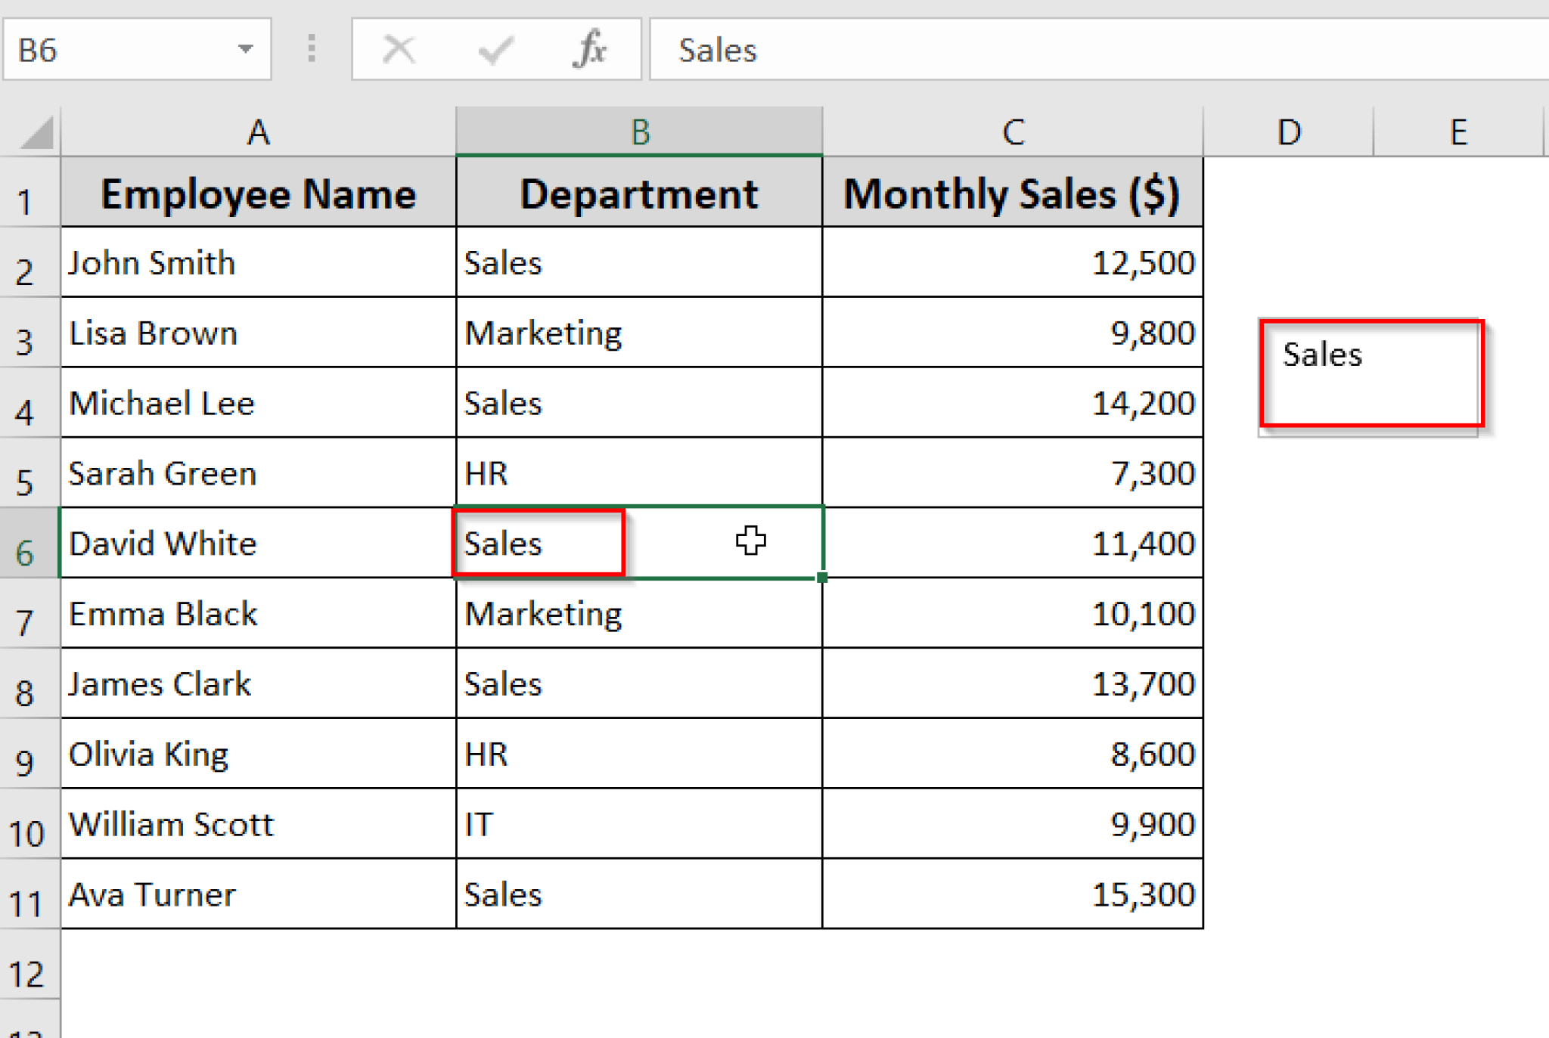1549x1038 pixels.
Task: Select the Department header cell
Action: 639,194
